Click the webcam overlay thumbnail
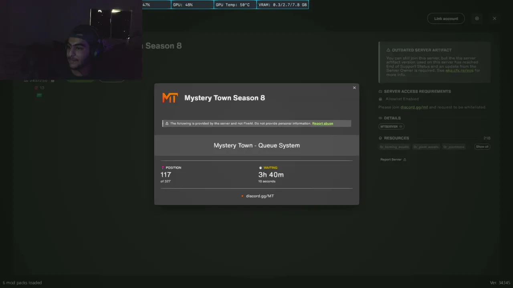 [71, 40]
